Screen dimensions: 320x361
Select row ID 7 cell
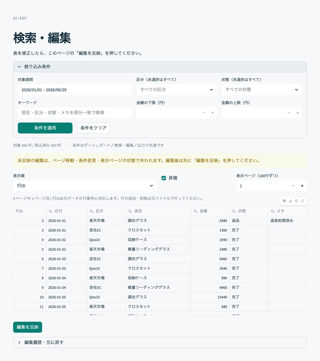30,269
